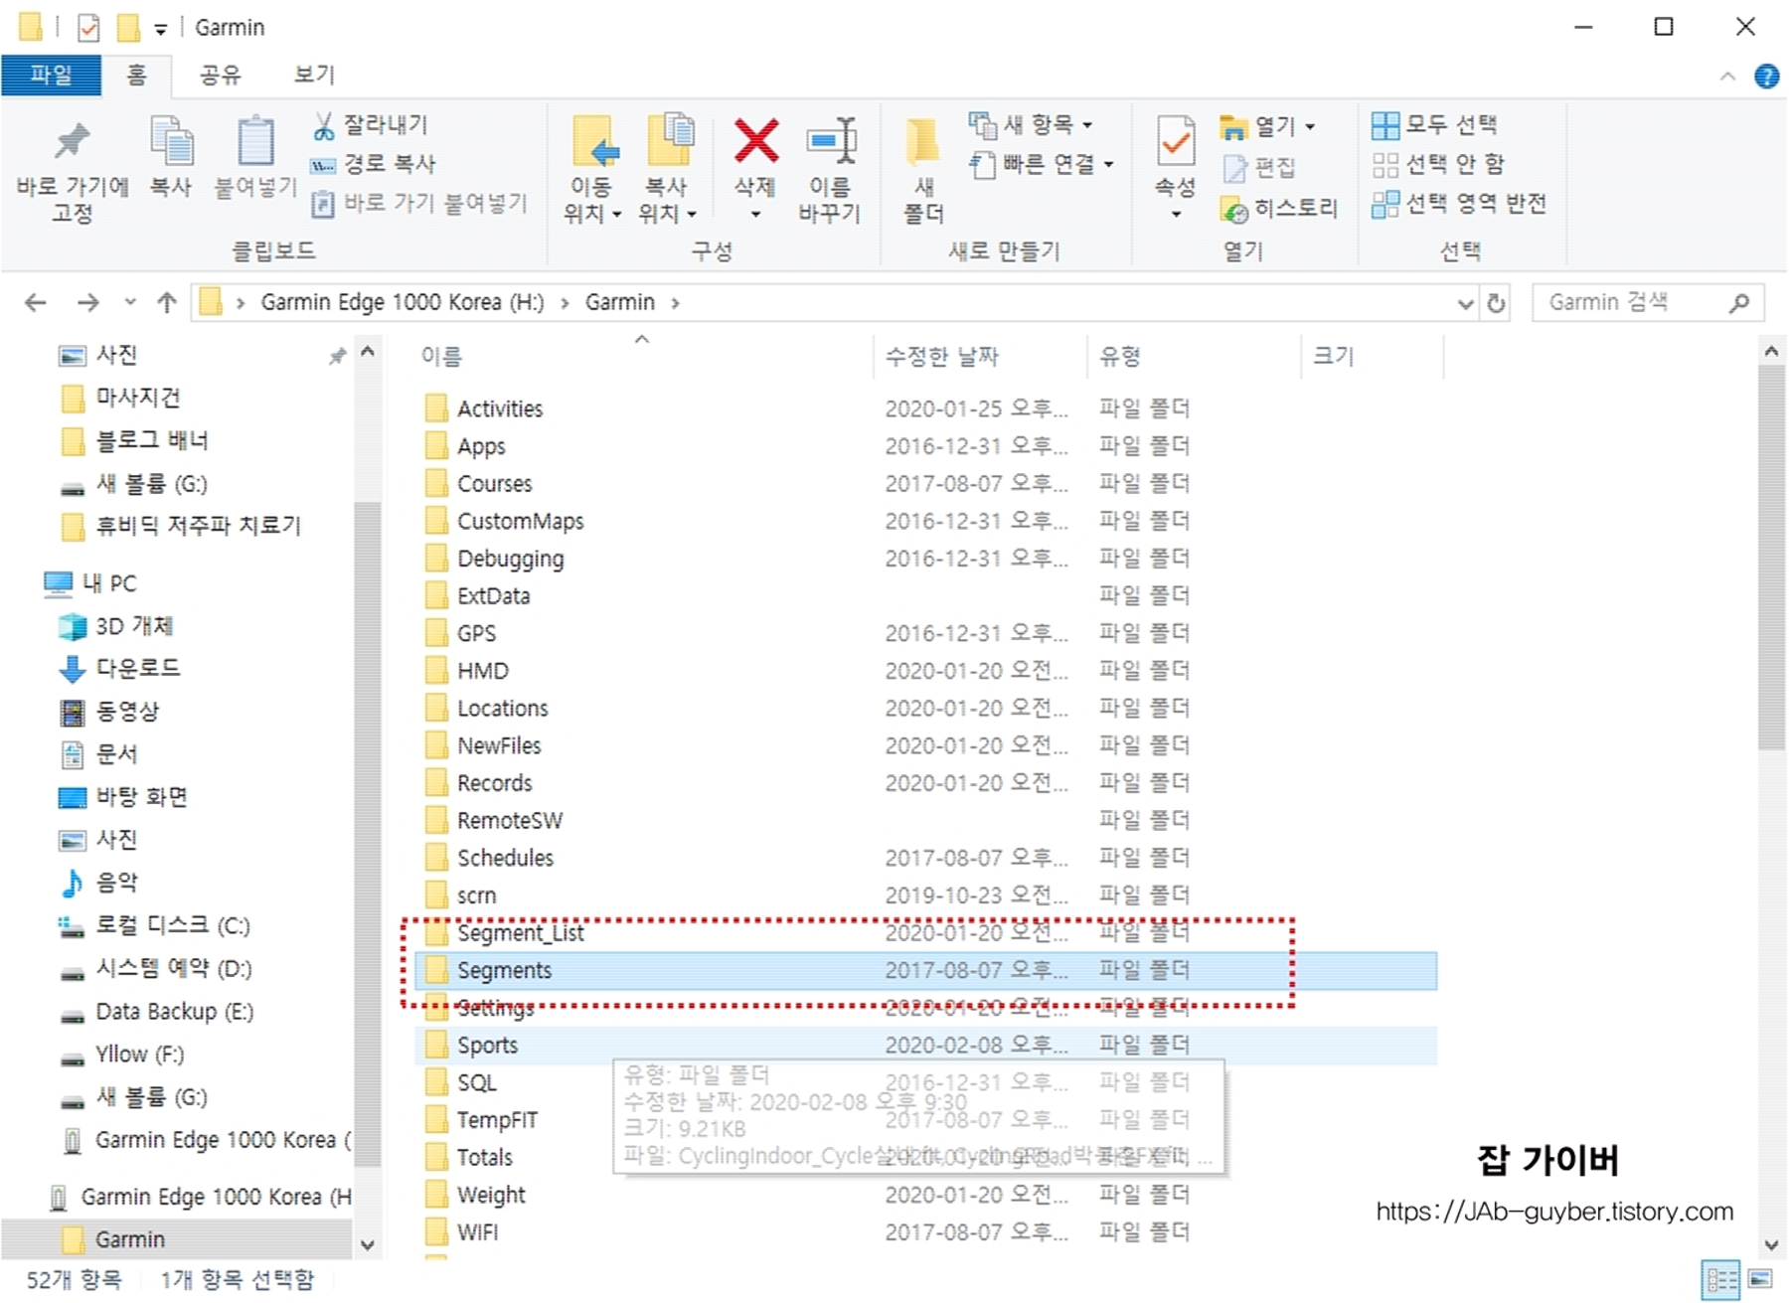
Task: Select the Sports folder
Action: (487, 1046)
